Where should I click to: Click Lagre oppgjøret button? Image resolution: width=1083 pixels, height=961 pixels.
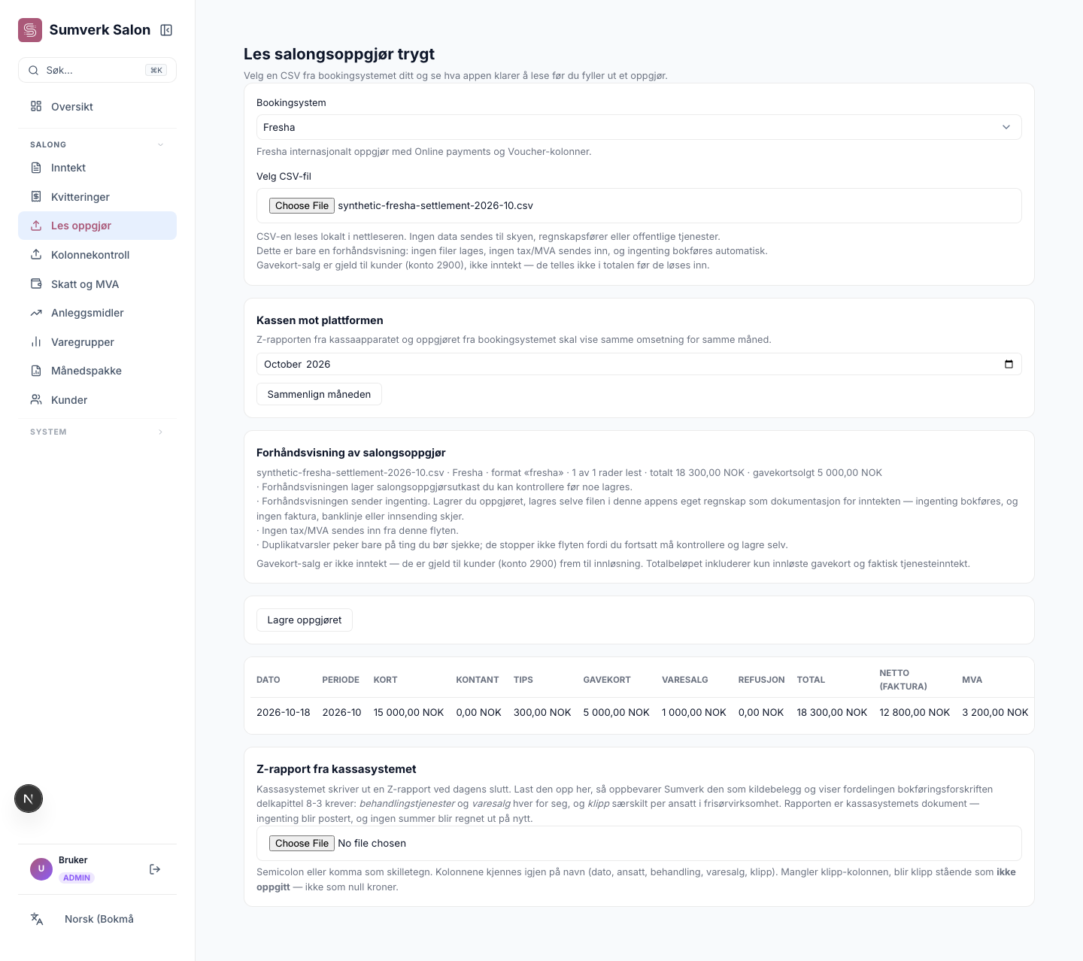305,620
